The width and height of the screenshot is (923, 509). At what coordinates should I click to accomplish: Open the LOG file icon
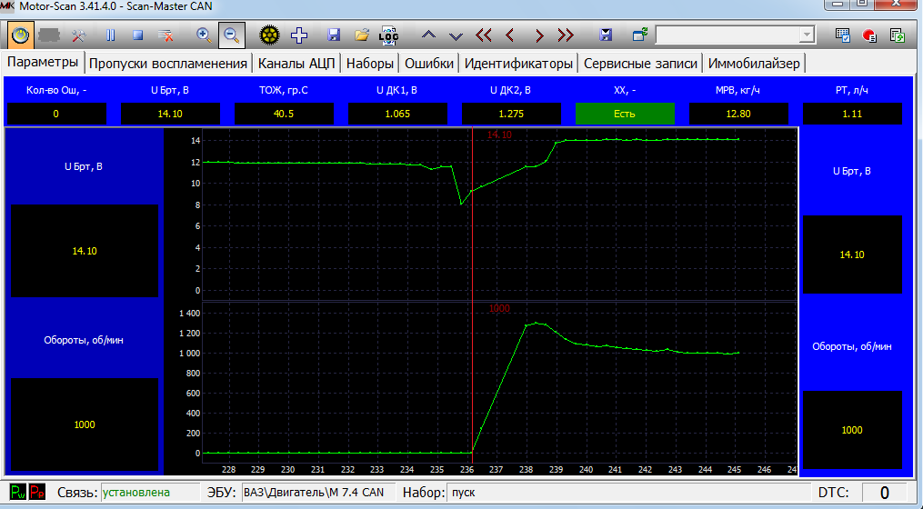(389, 35)
